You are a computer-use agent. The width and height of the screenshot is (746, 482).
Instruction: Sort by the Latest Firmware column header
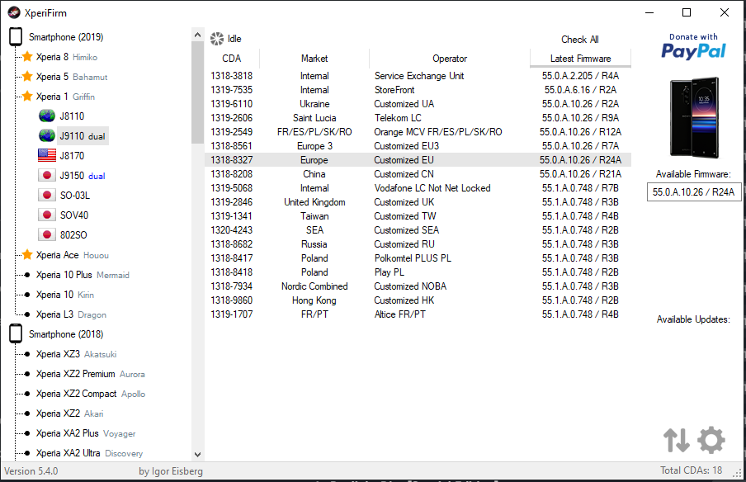pyautogui.click(x=580, y=59)
